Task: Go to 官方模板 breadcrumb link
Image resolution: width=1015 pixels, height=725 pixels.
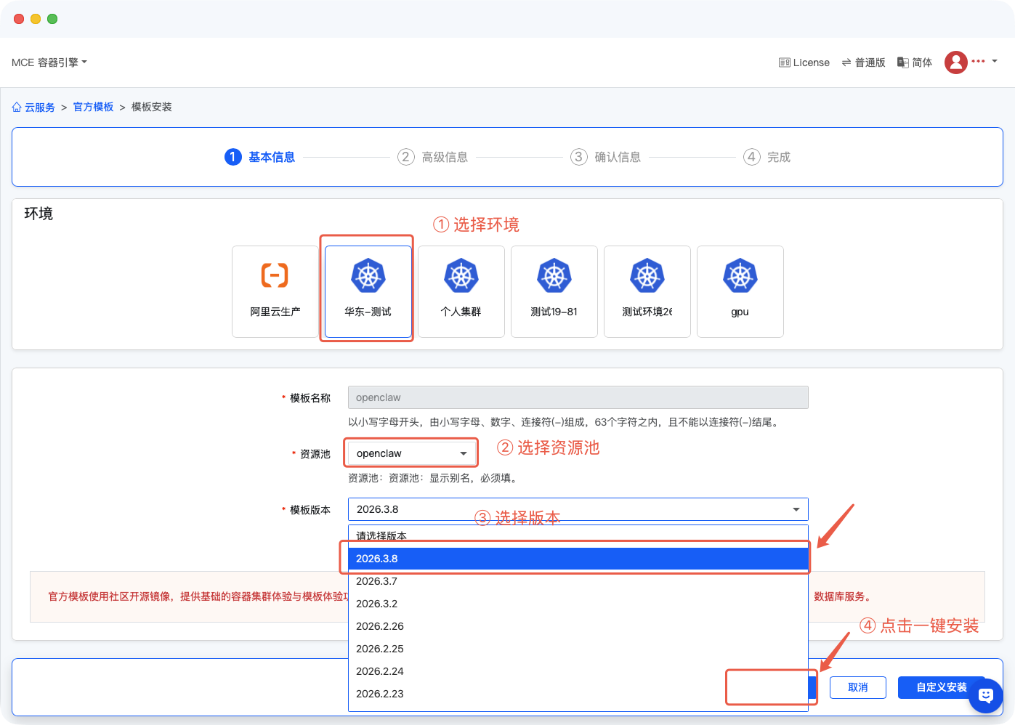Action: click(x=93, y=107)
